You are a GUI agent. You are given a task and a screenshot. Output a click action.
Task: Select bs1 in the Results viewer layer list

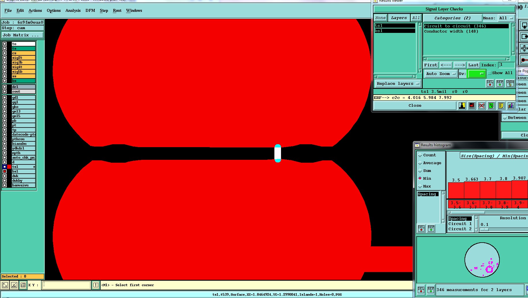pyautogui.click(x=395, y=31)
